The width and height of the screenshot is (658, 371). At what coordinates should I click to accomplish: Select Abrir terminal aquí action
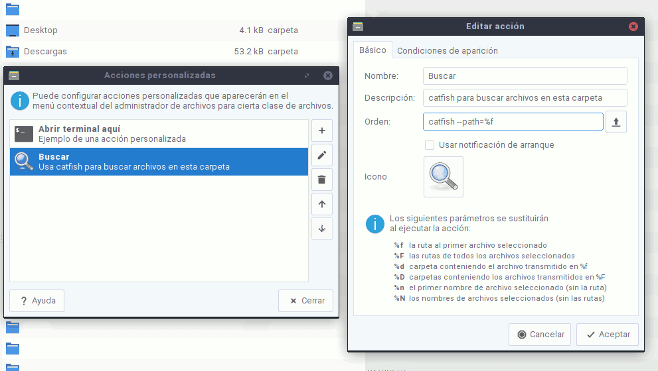tap(159, 134)
